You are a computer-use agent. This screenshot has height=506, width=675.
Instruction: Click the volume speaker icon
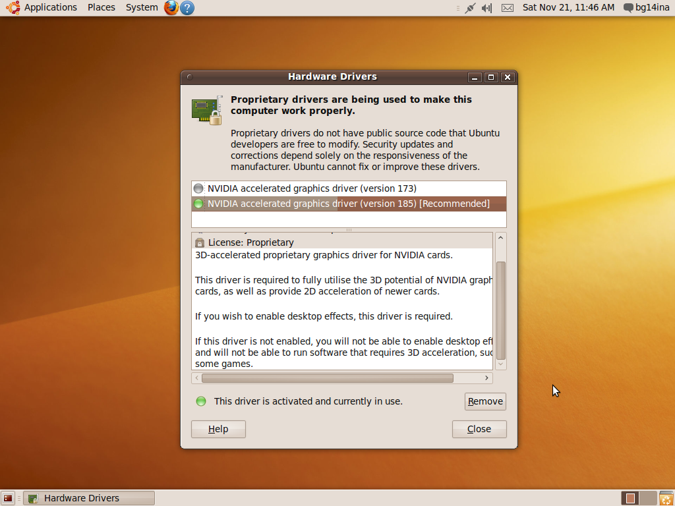coord(487,8)
